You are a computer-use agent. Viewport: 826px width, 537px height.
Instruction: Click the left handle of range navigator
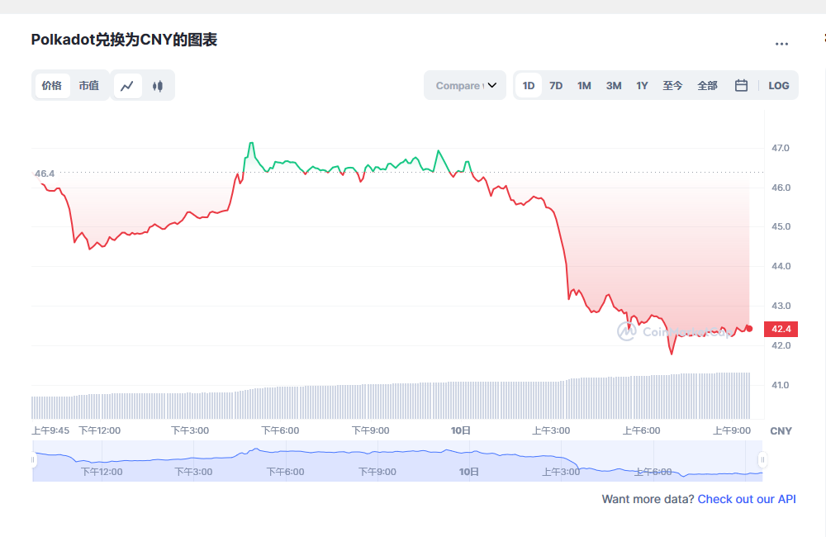33,459
